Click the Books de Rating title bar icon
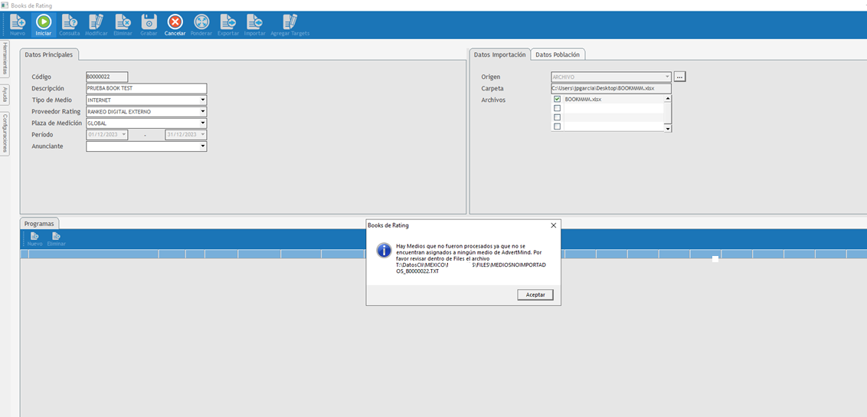The height and width of the screenshot is (417, 867). pyautogui.click(x=5, y=5)
